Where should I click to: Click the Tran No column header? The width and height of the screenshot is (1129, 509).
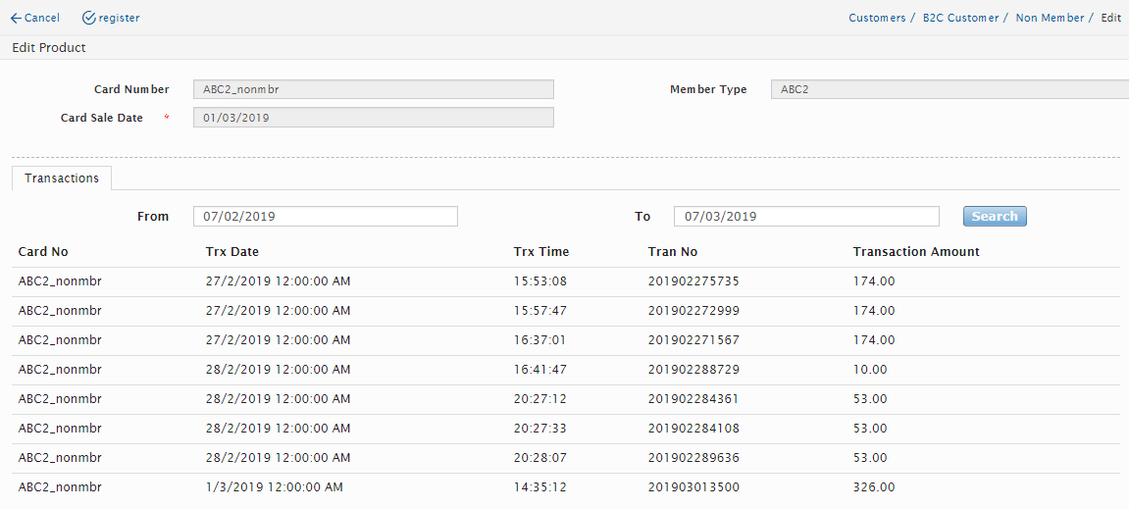coord(673,252)
